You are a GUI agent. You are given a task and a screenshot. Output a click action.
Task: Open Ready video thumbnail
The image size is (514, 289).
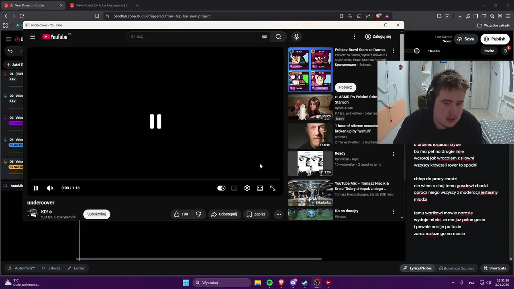pyautogui.click(x=310, y=163)
